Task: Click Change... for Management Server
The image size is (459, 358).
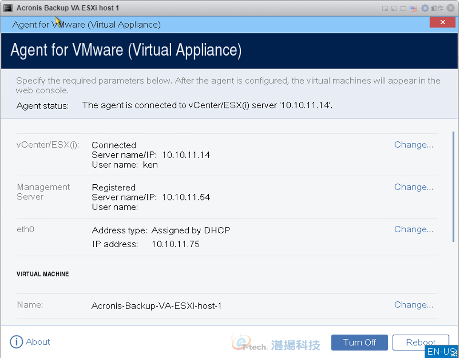Action: pos(413,187)
